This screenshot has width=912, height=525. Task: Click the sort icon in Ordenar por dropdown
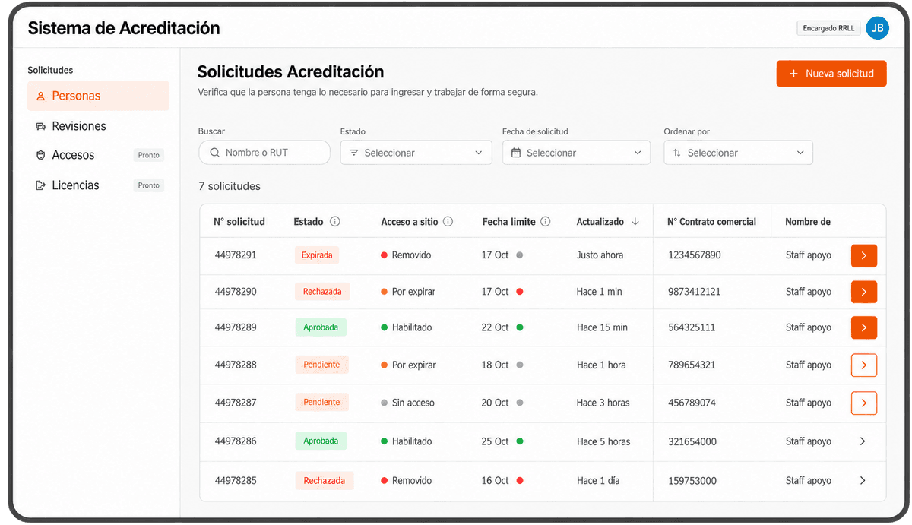point(677,153)
